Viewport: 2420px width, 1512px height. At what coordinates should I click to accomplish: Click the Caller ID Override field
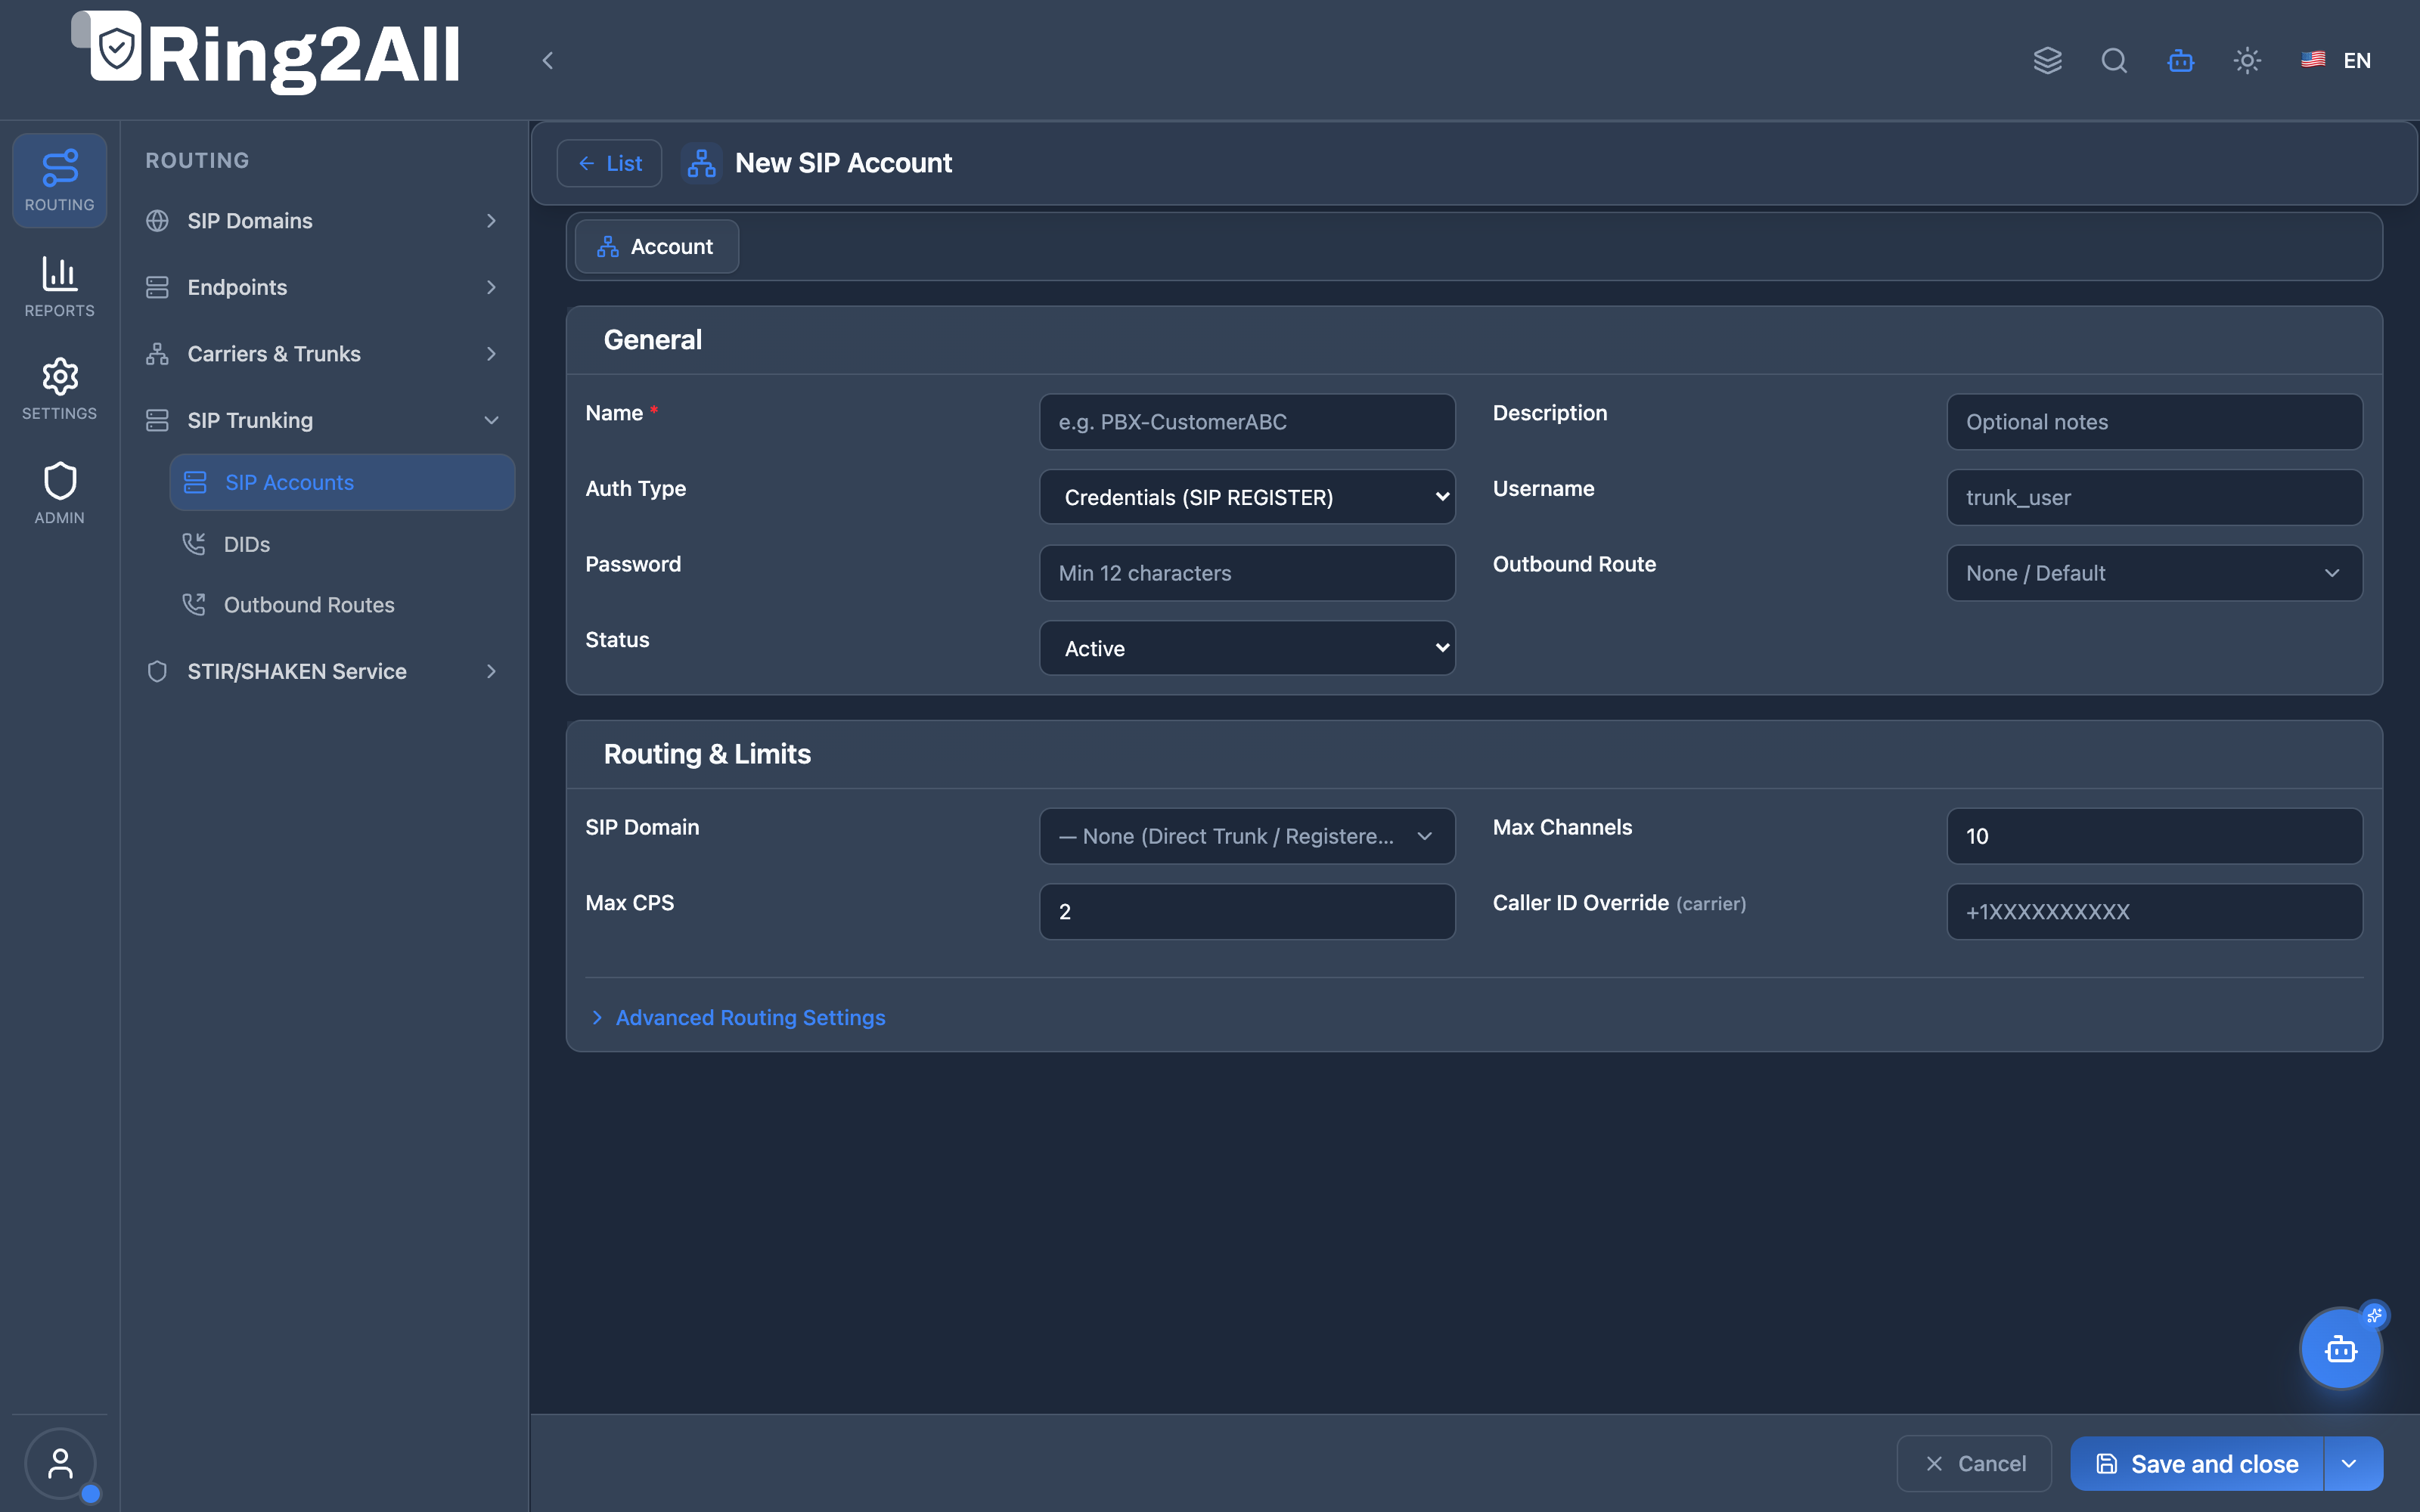(2154, 911)
